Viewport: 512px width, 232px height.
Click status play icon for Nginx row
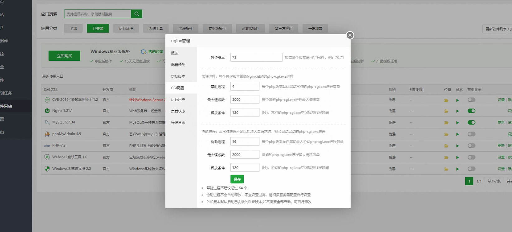(457, 111)
